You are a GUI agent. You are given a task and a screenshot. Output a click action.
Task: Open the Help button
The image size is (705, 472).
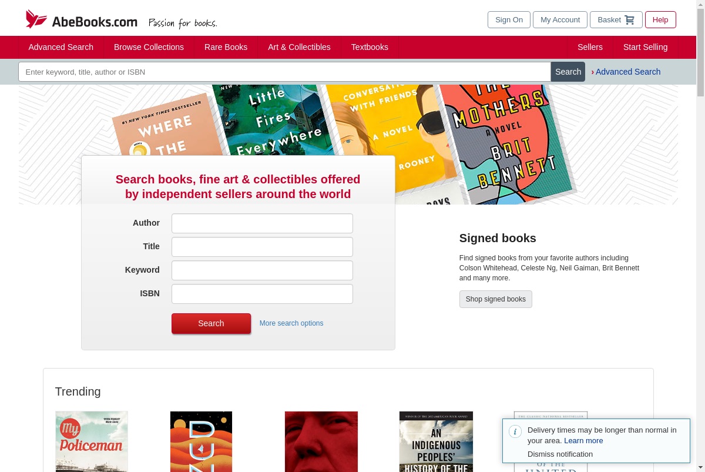(660, 20)
